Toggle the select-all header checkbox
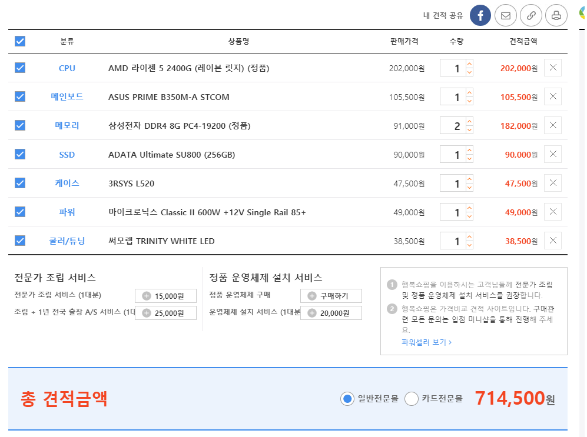The image size is (587, 437). 20,41
